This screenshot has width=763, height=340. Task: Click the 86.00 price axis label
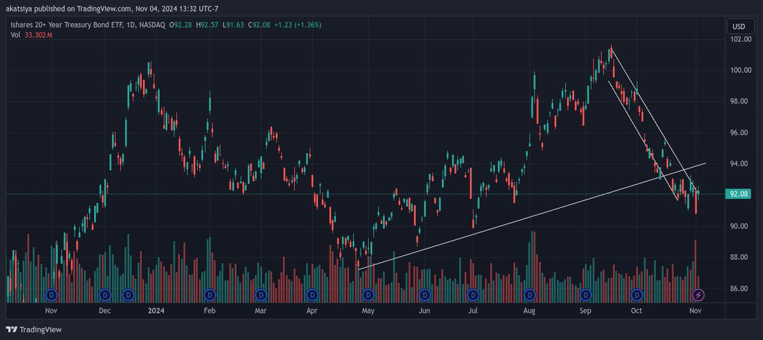(739, 289)
